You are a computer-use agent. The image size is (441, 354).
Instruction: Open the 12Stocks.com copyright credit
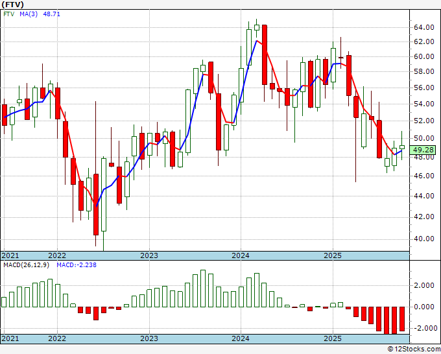click(414, 349)
